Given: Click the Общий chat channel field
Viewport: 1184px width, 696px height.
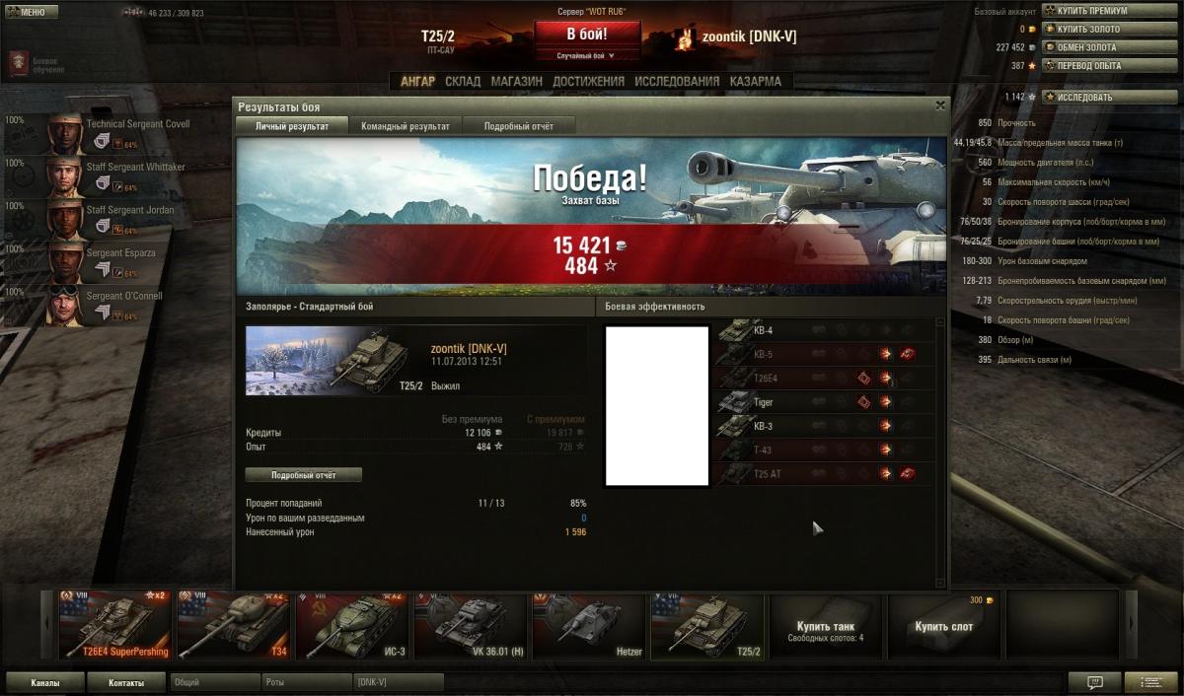Looking at the screenshot, I should coord(215,682).
